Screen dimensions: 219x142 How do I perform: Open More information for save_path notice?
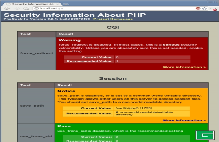(184, 121)
